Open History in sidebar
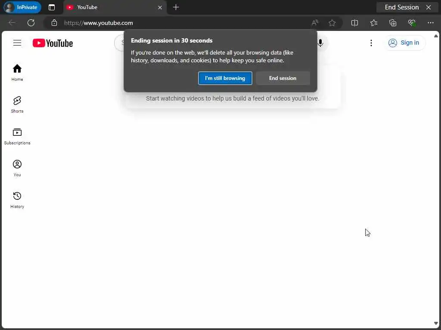 17,200
